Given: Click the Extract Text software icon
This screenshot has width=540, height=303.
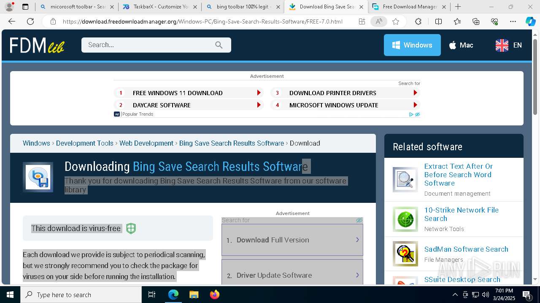Looking at the screenshot, I should click(x=405, y=180).
